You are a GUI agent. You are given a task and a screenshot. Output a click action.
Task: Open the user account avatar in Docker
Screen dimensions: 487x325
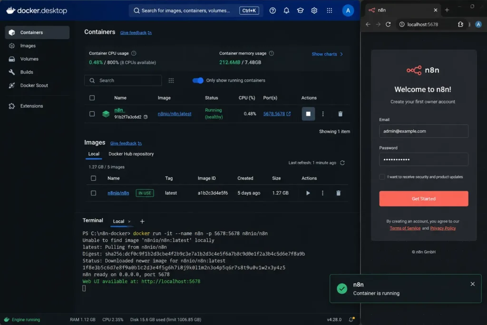click(348, 10)
